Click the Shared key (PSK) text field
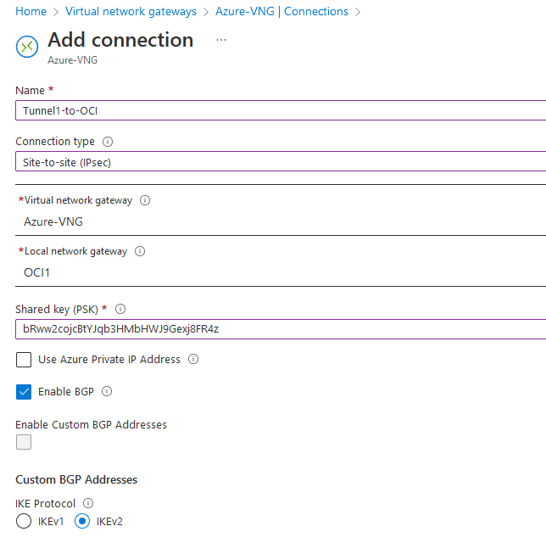This screenshot has height=543, width=546. pos(280,328)
